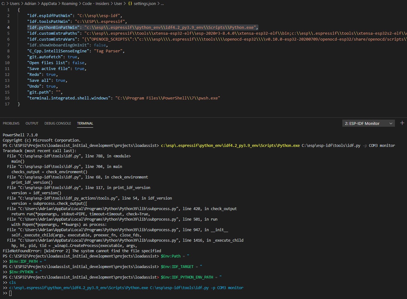
Task: Click the $Env:IDF_PYTHON_ENV_PATH terminal text
Action: 187,277
